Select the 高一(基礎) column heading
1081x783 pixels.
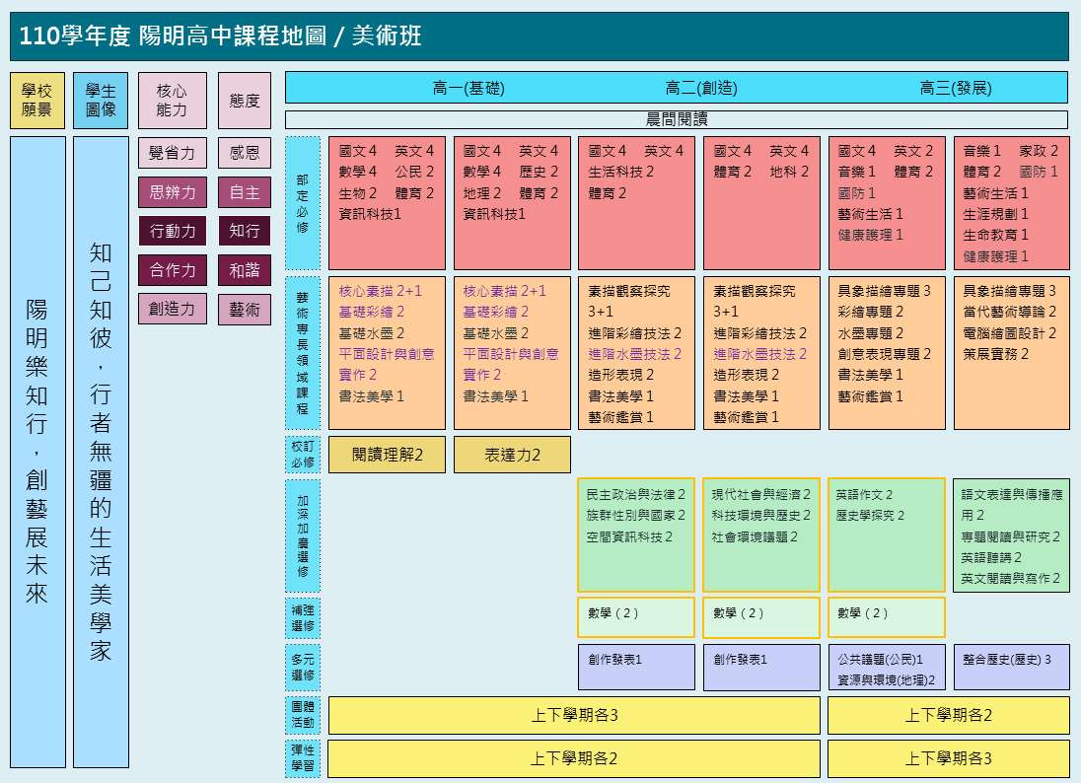coord(468,88)
